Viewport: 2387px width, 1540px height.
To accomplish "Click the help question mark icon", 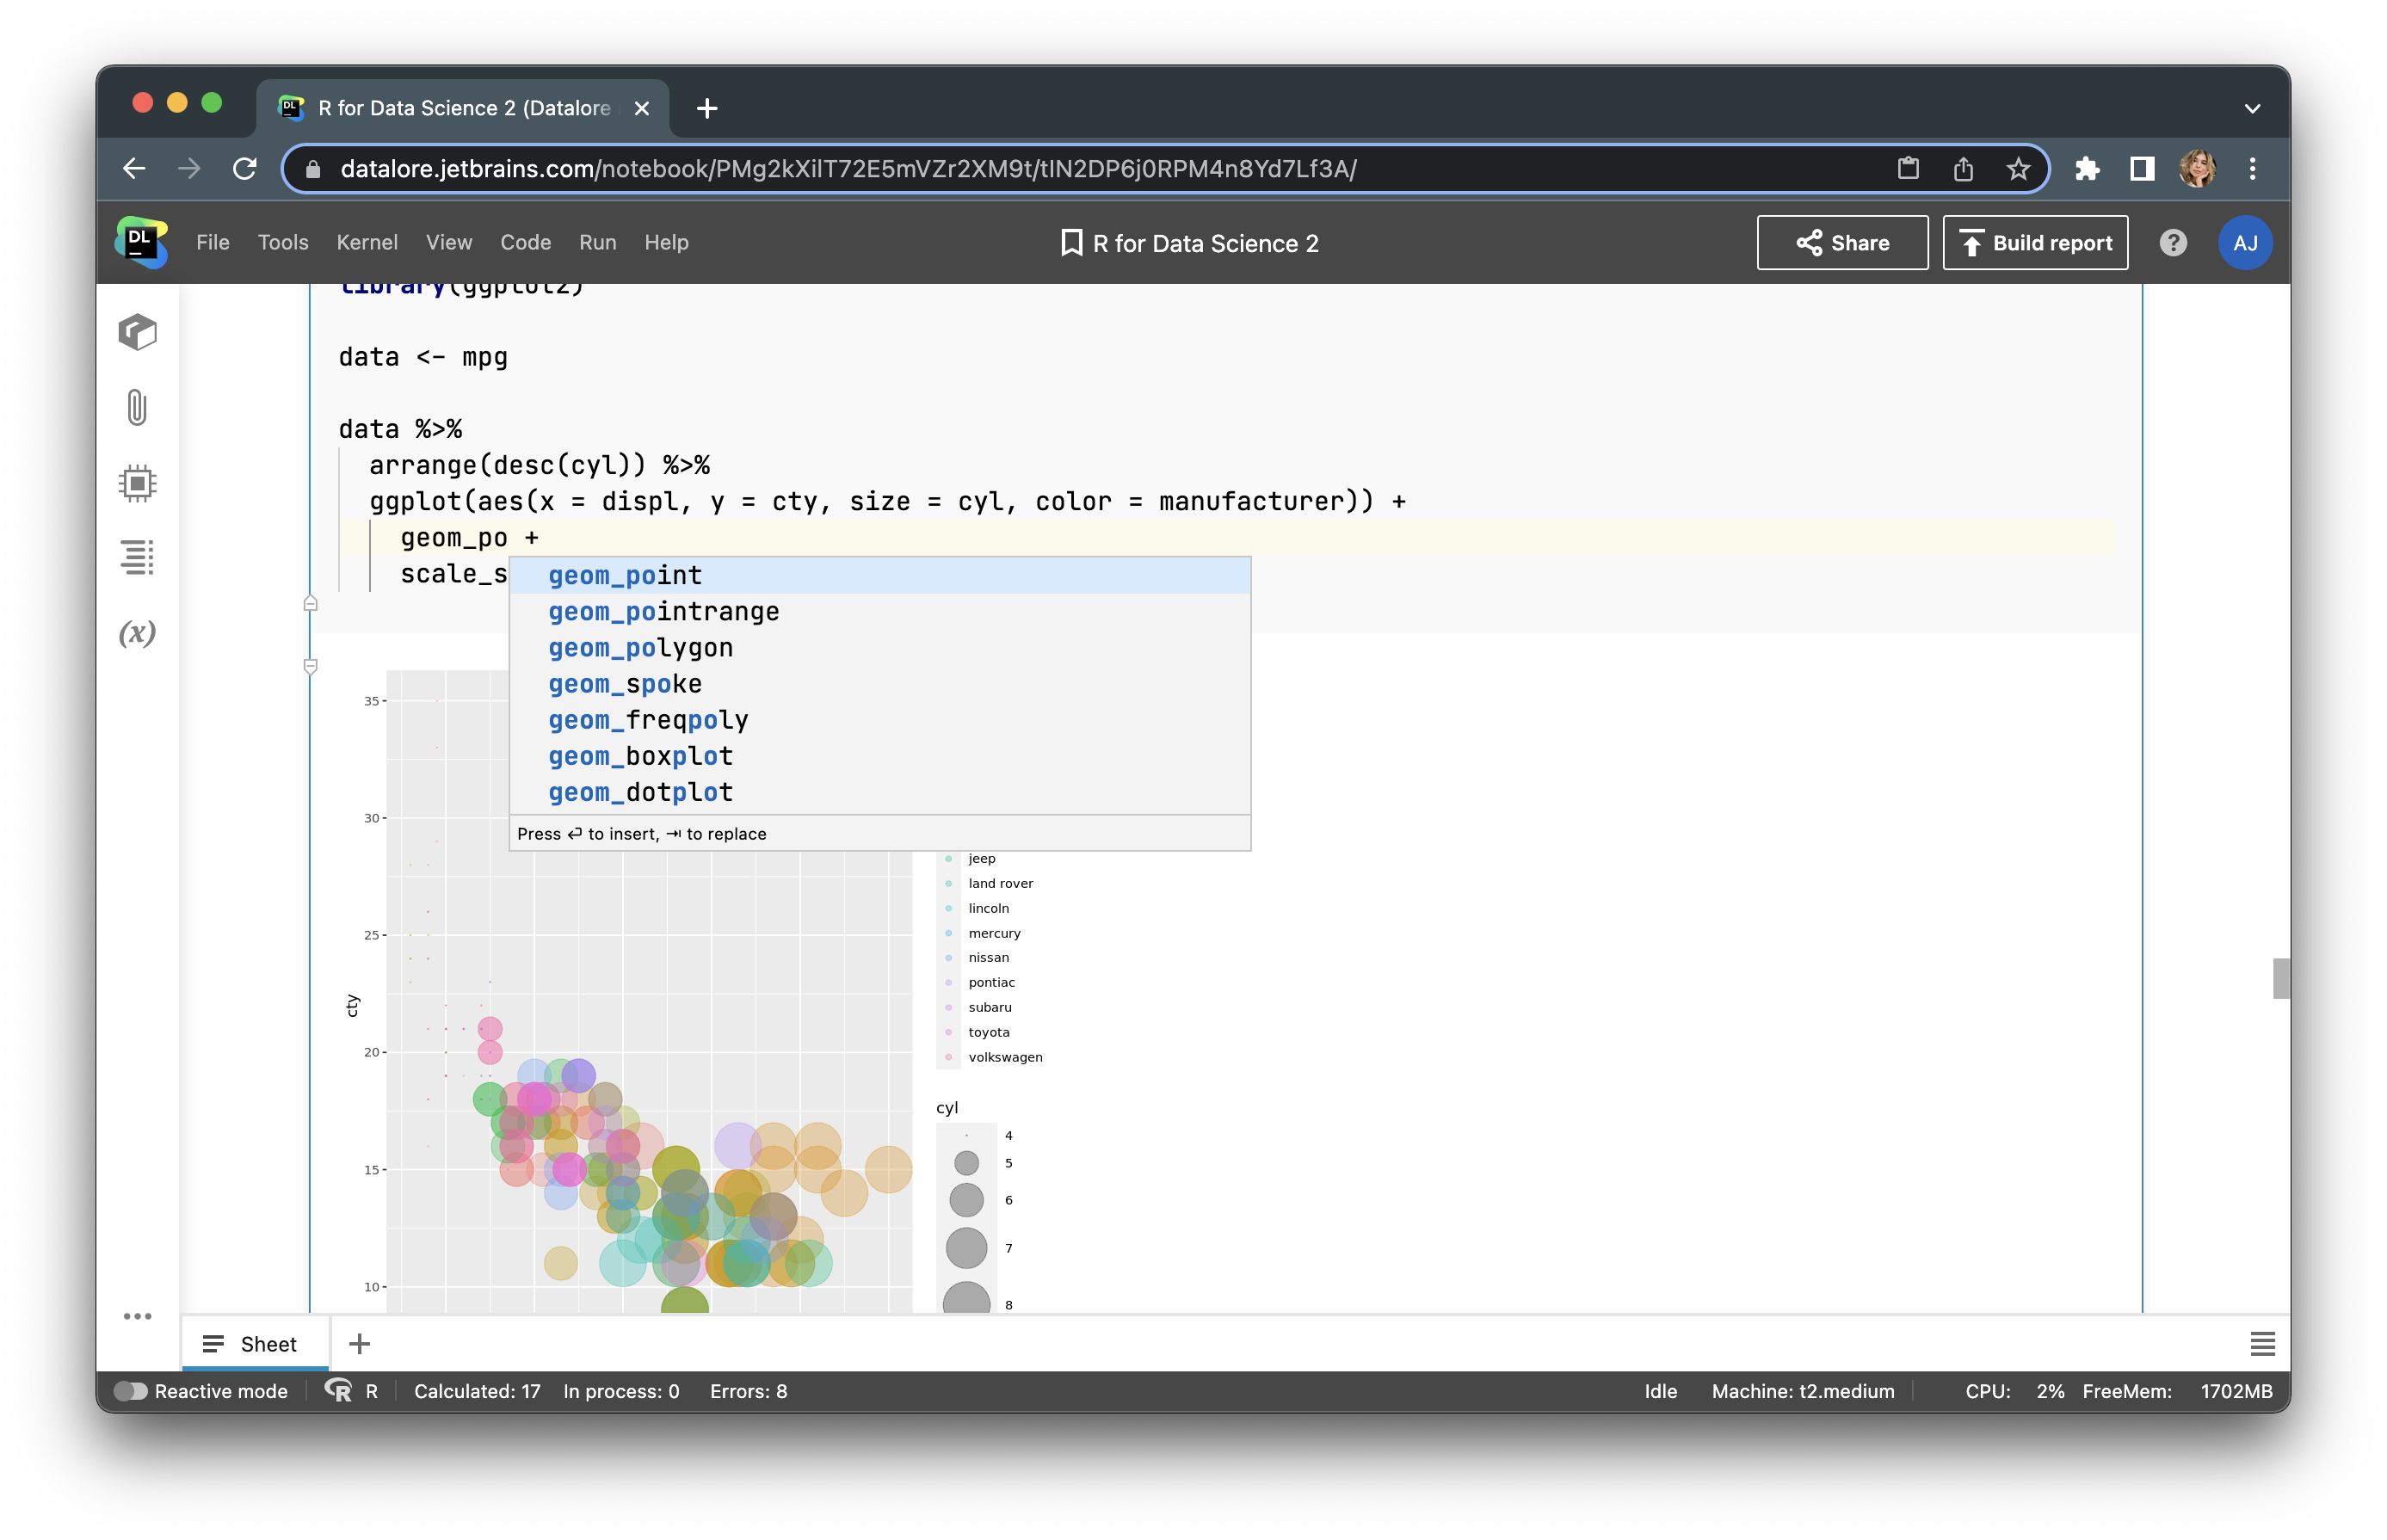I will click(2171, 243).
